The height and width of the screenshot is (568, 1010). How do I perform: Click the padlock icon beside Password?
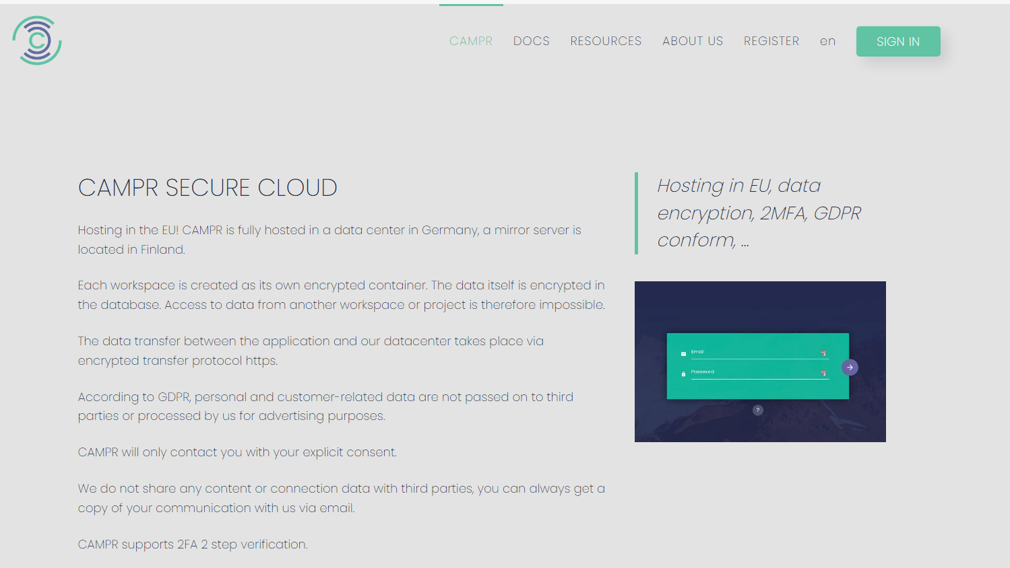[x=683, y=374]
